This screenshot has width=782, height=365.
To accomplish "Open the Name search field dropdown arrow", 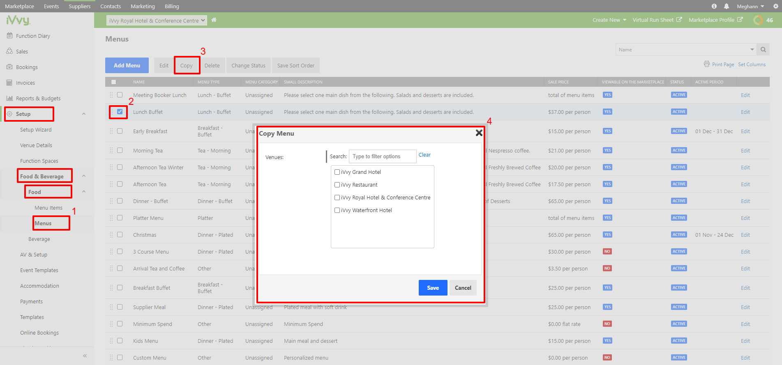I will (752, 50).
